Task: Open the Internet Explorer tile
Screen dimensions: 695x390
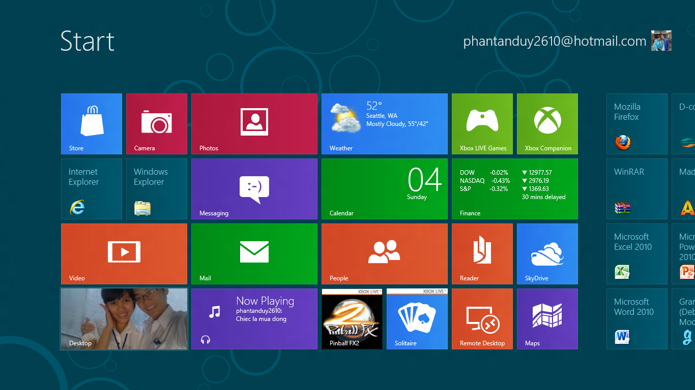Action: 92,189
